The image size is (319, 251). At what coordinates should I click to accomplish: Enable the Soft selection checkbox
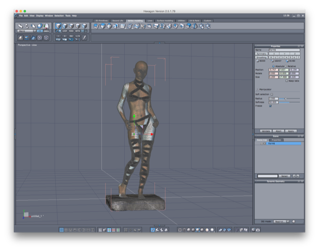click(272, 94)
